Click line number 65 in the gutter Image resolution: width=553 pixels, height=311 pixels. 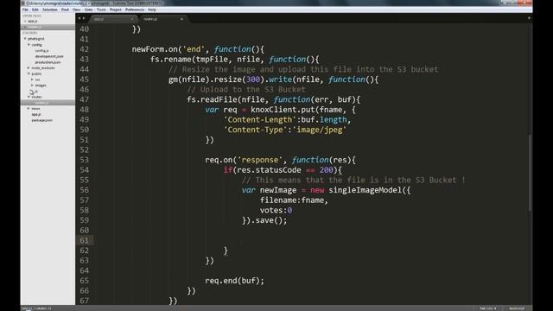pyautogui.click(x=85, y=281)
